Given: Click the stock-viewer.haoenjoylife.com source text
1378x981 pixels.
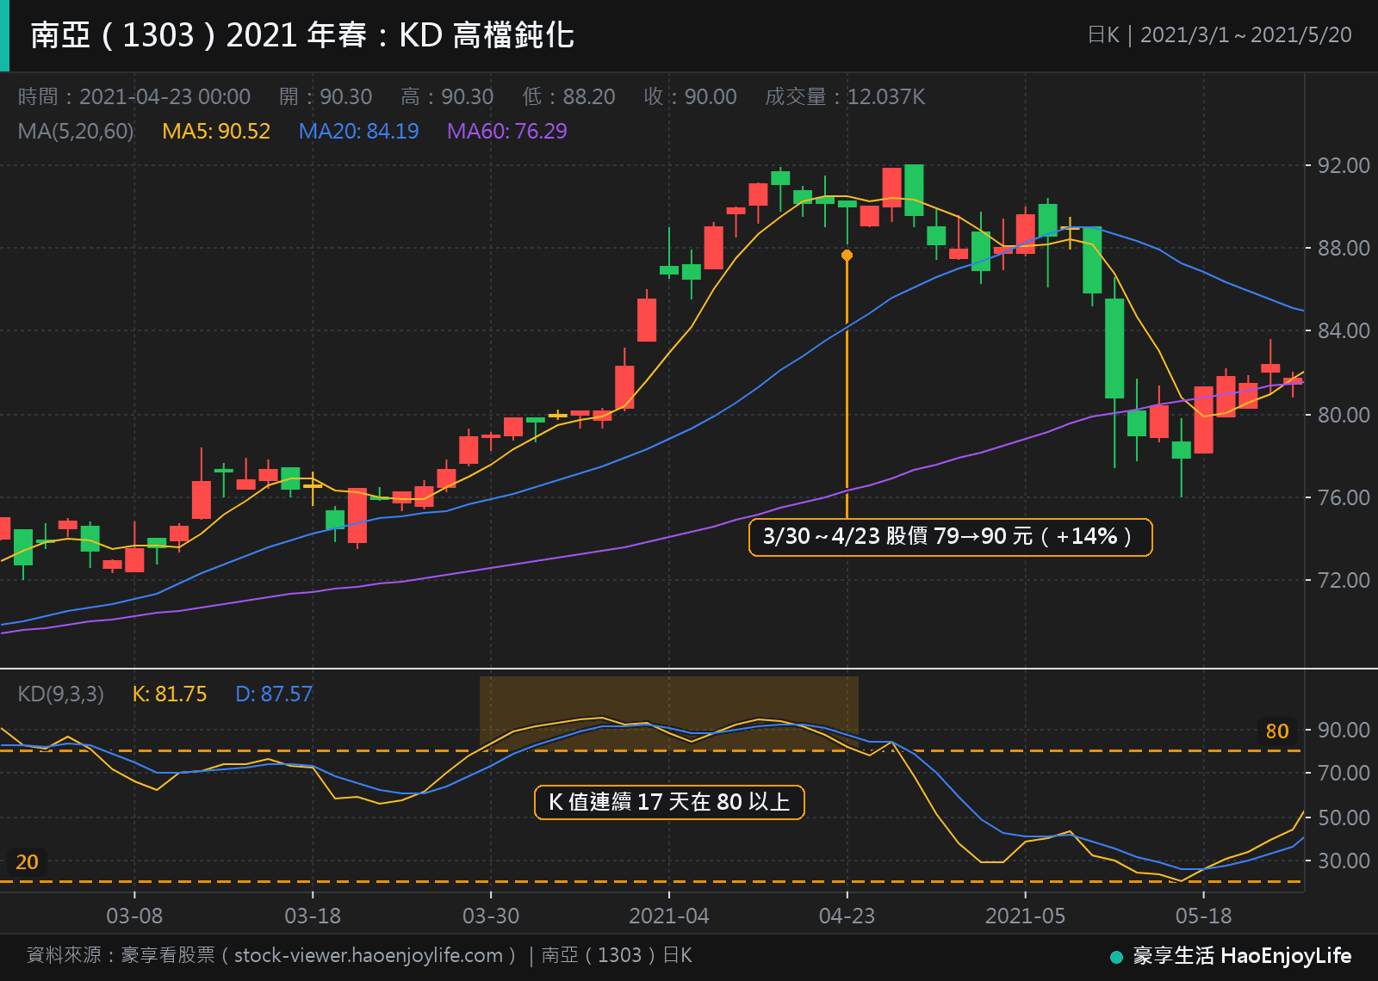Looking at the screenshot, I should point(369,955).
